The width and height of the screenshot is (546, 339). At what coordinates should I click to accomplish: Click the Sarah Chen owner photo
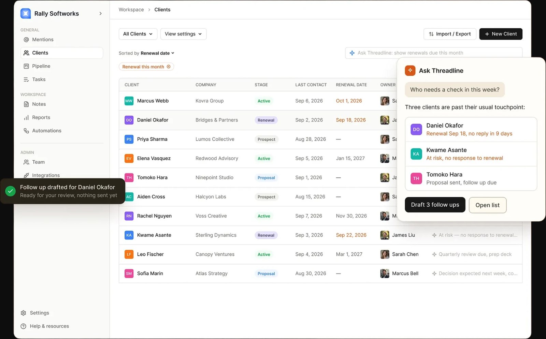click(x=385, y=254)
